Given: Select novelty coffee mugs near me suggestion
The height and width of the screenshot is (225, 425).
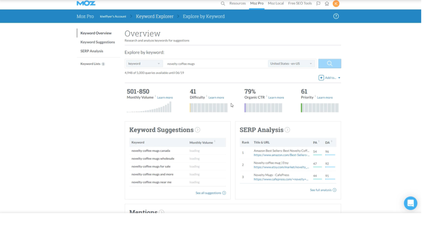Looking at the screenshot, I should (151, 182).
